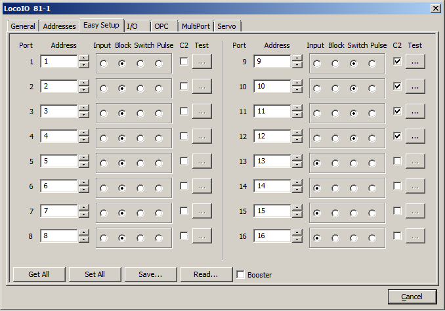
Task: Decrement the port 16 address spinner
Action: 297,239
